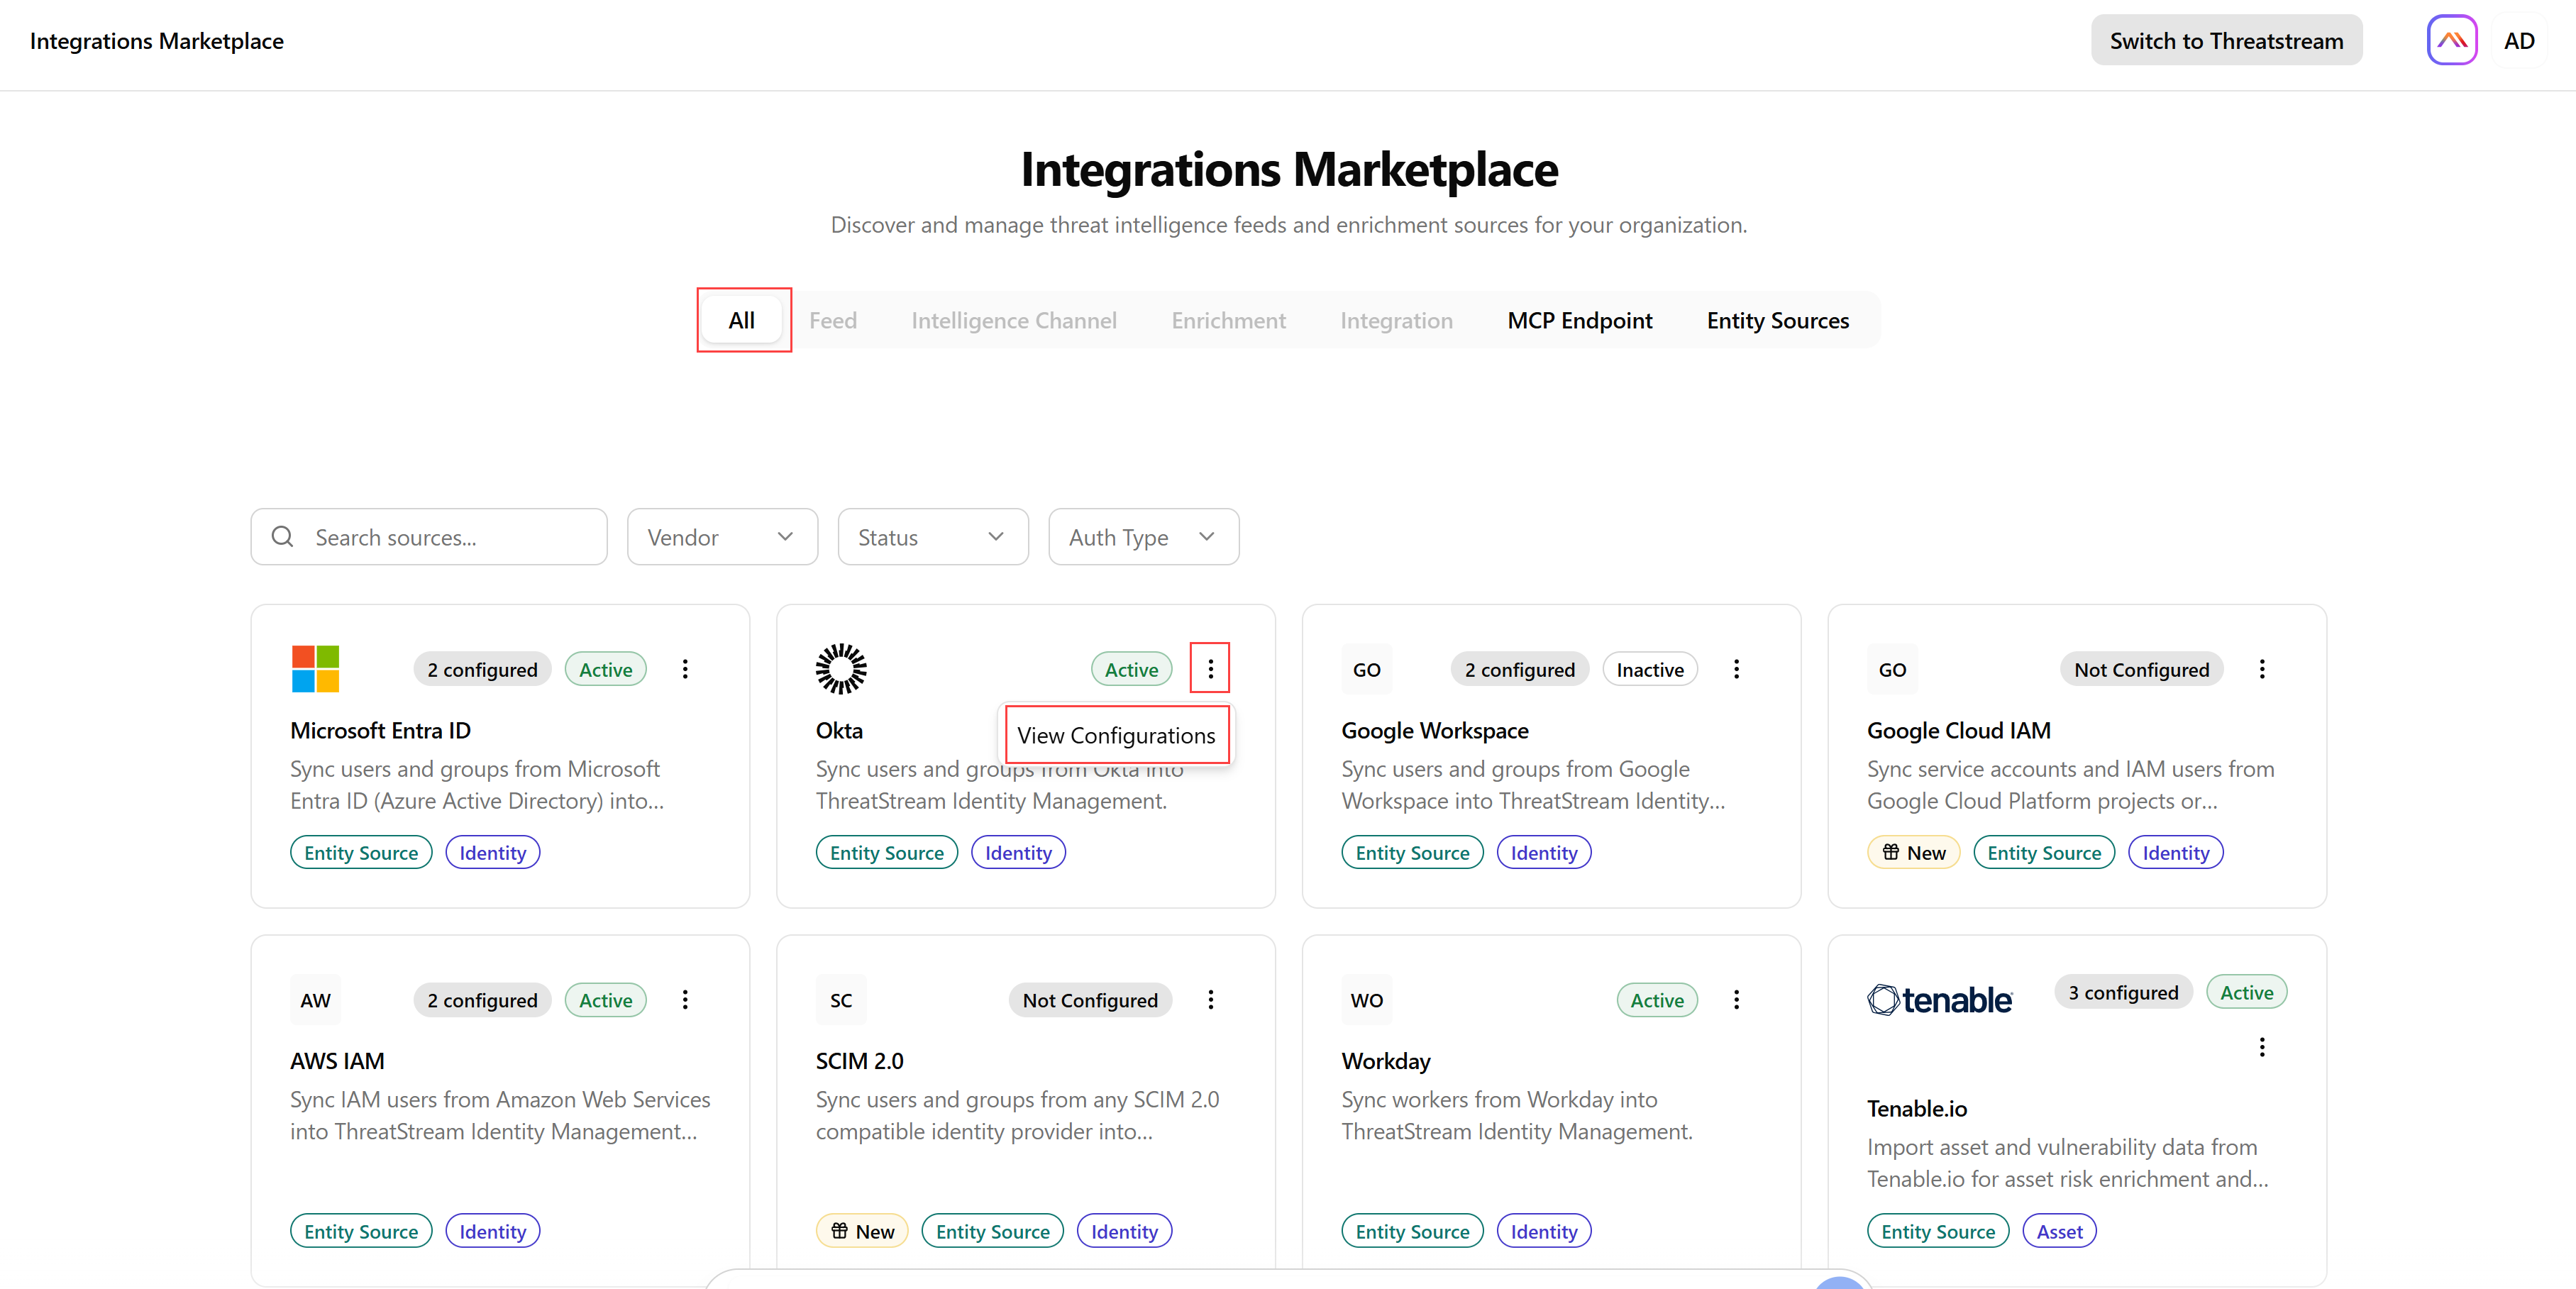Select the All tab
The image size is (2576, 1289).
[742, 320]
